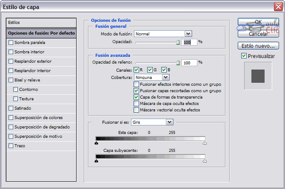This screenshot has height=189, width=285.
Task: Toggle the R channel checkbox
Action: (x=136, y=70)
